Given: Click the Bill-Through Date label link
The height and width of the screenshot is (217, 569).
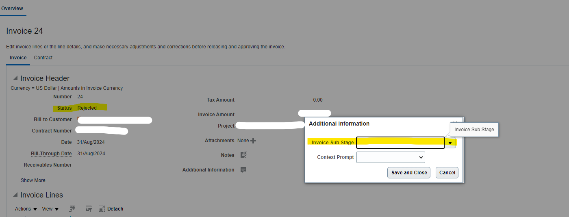Looking at the screenshot, I should point(51,154).
